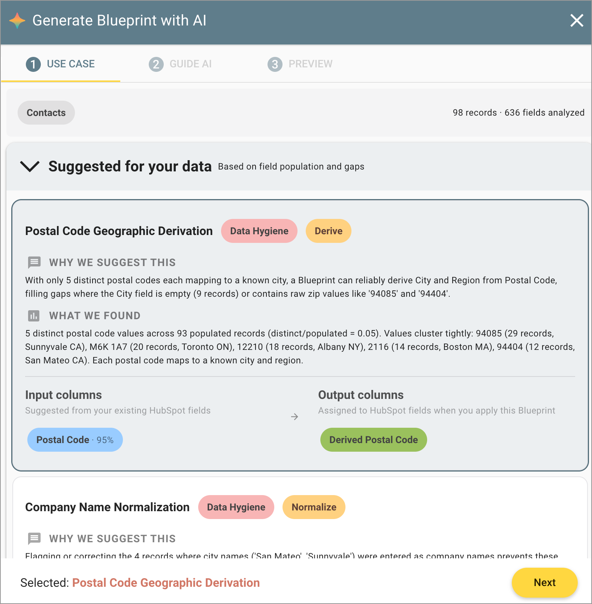Image resolution: width=592 pixels, height=604 pixels.
Task: Click the Data Hygiene tag on Company Name card
Action: (236, 507)
